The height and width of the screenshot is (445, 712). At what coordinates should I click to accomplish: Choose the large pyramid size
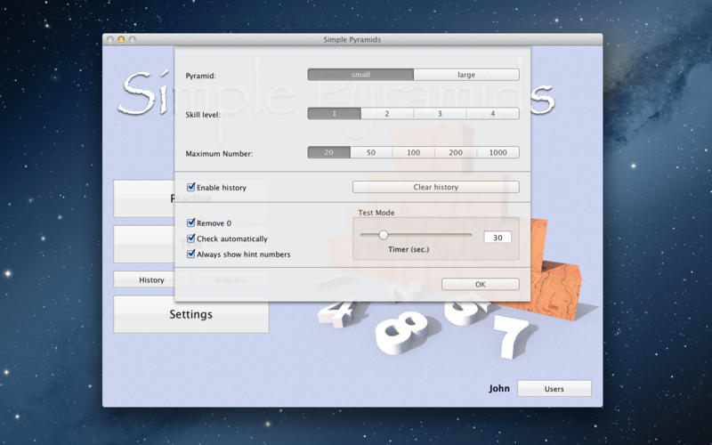tap(466, 75)
